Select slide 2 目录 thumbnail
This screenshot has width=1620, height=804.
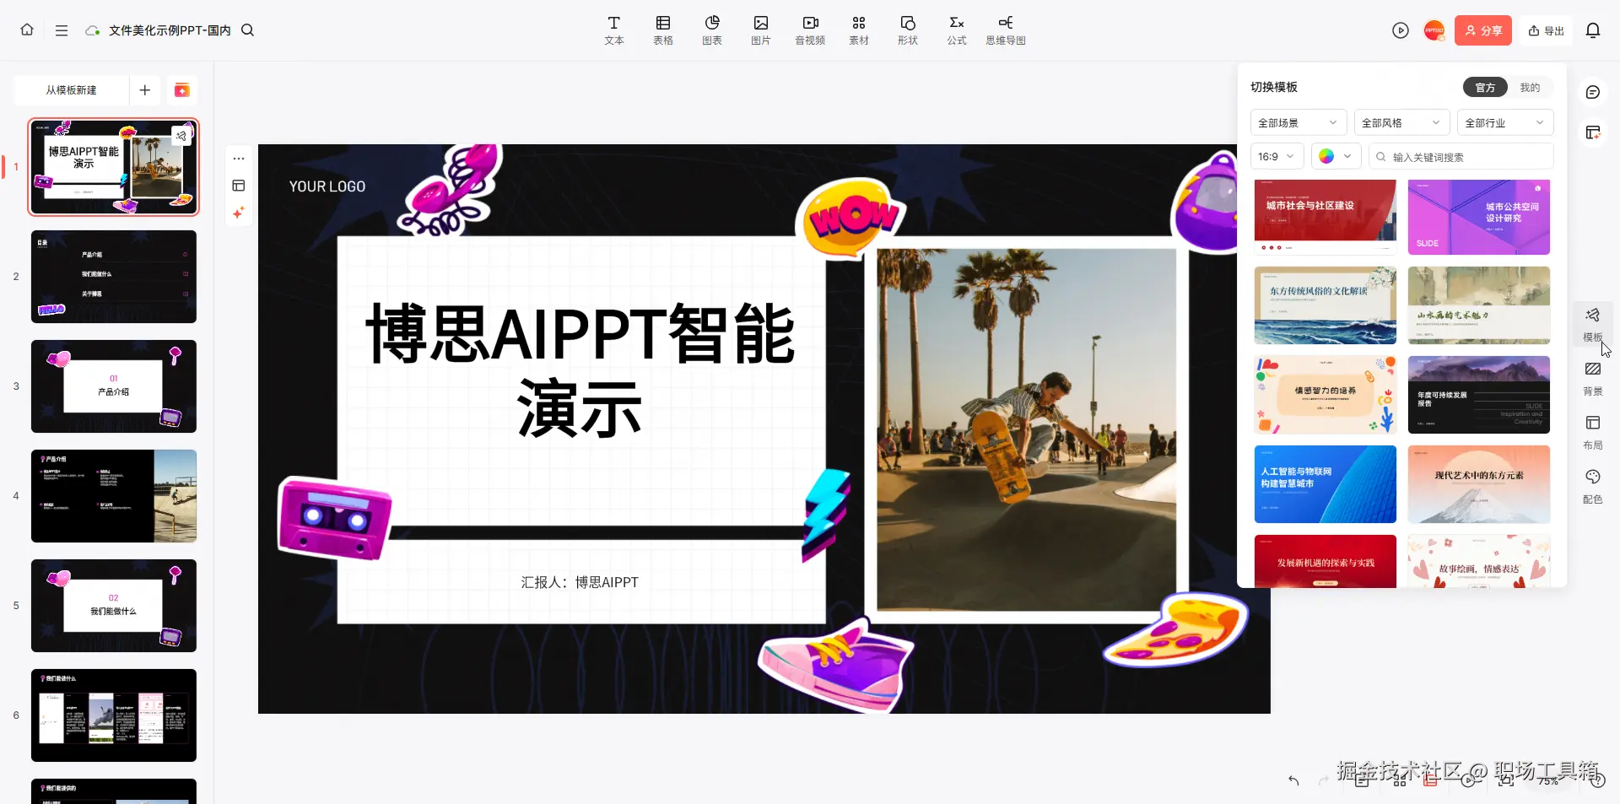[114, 277]
